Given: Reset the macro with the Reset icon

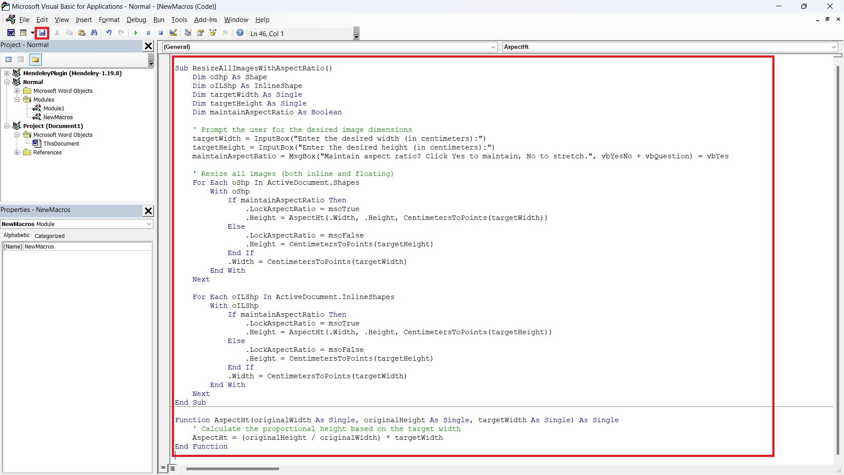Looking at the screenshot, I should coord(160,33).
